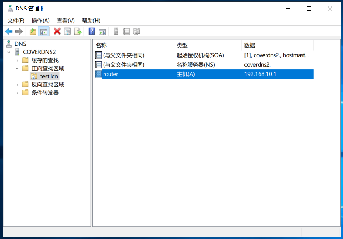Open Help with the blue question mark icon
The height and width of the screenshot is (239, 343).
[x=92, y=32]
